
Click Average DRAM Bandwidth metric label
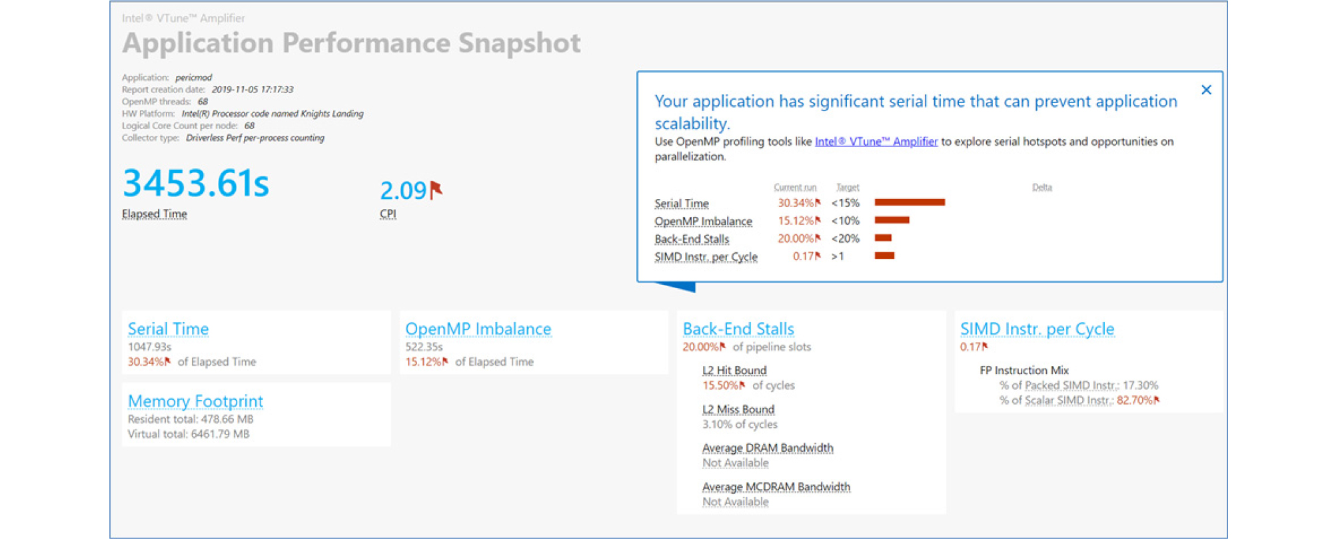(x=767, y=448)
